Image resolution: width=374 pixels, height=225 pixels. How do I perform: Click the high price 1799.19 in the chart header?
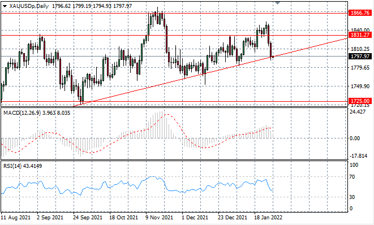click(82, 6)
